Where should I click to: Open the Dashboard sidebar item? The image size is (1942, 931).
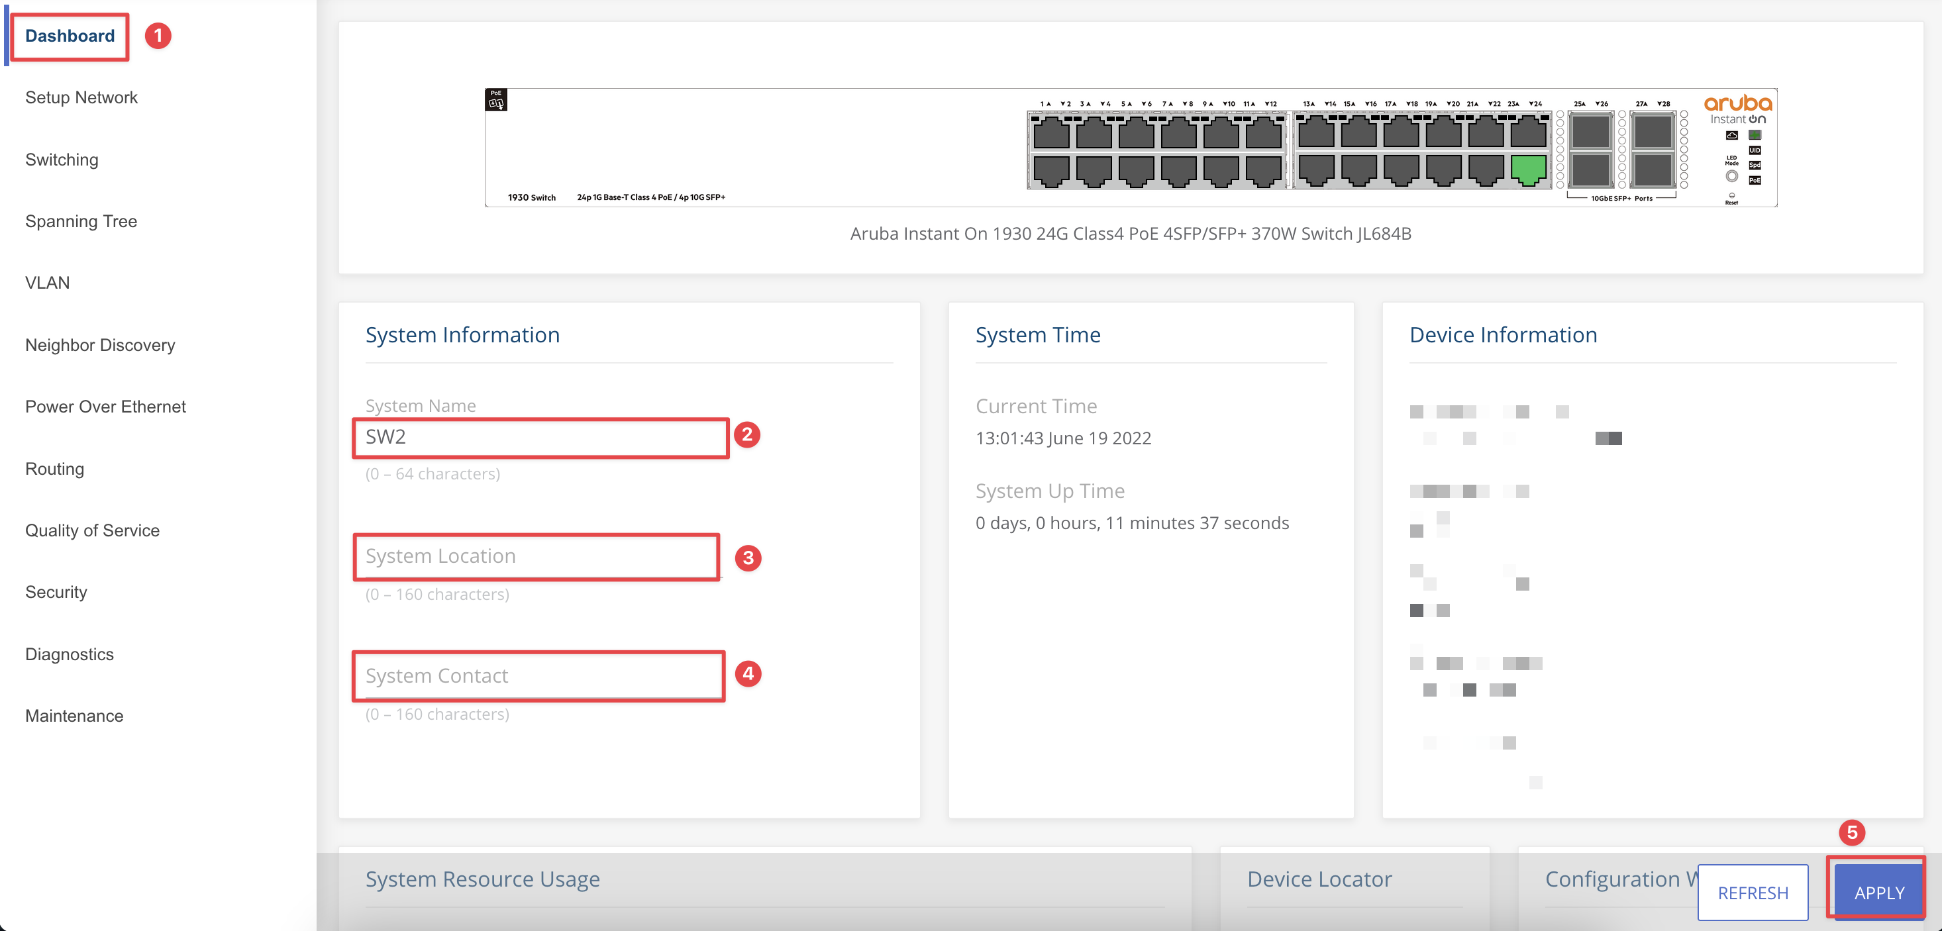(x=70, y=36)
